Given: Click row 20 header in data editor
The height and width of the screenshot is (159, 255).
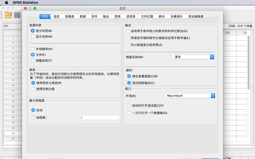Looking at the screenshot, I should click(13, 139).
